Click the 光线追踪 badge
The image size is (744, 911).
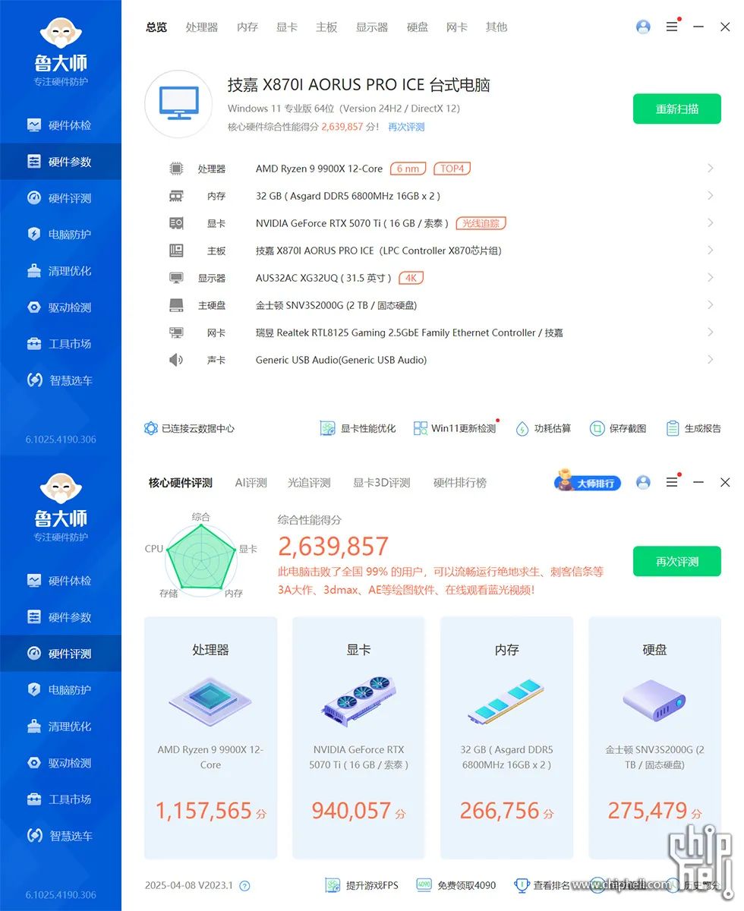pos(481,223)
